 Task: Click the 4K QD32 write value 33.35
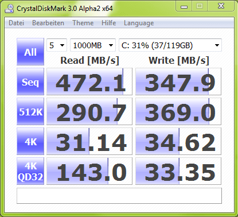pos(178,171)
